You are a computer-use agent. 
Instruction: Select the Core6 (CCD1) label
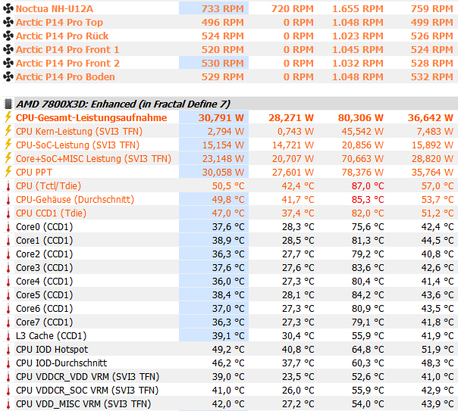(x=45, y=309)
